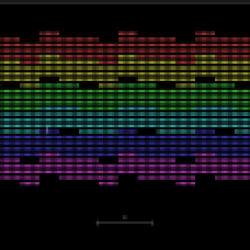
Task: Click the small white marker on the blue brick
Action: pos(47,131)
